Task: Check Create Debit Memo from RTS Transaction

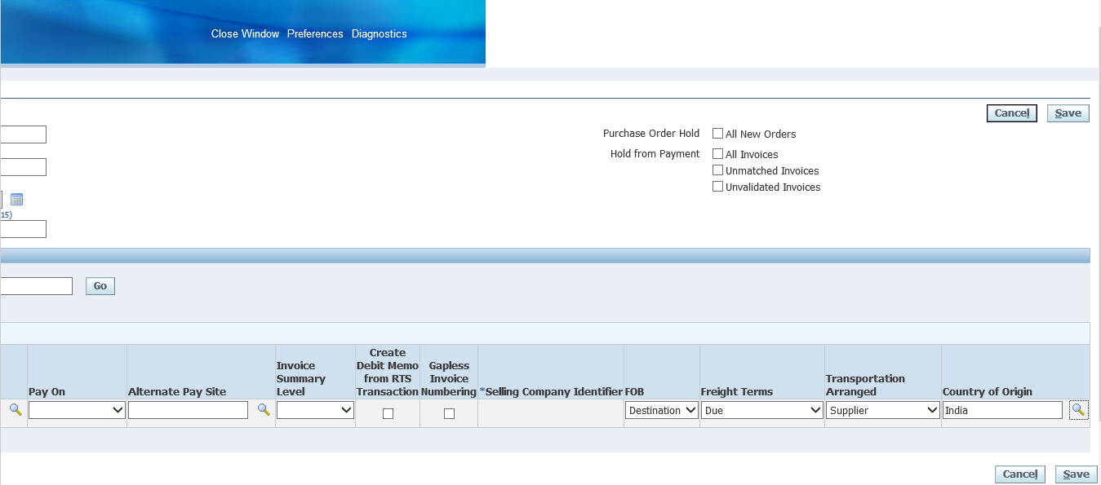Action: 388,413
